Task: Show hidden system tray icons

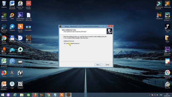Action: click(x=149, y=95)
